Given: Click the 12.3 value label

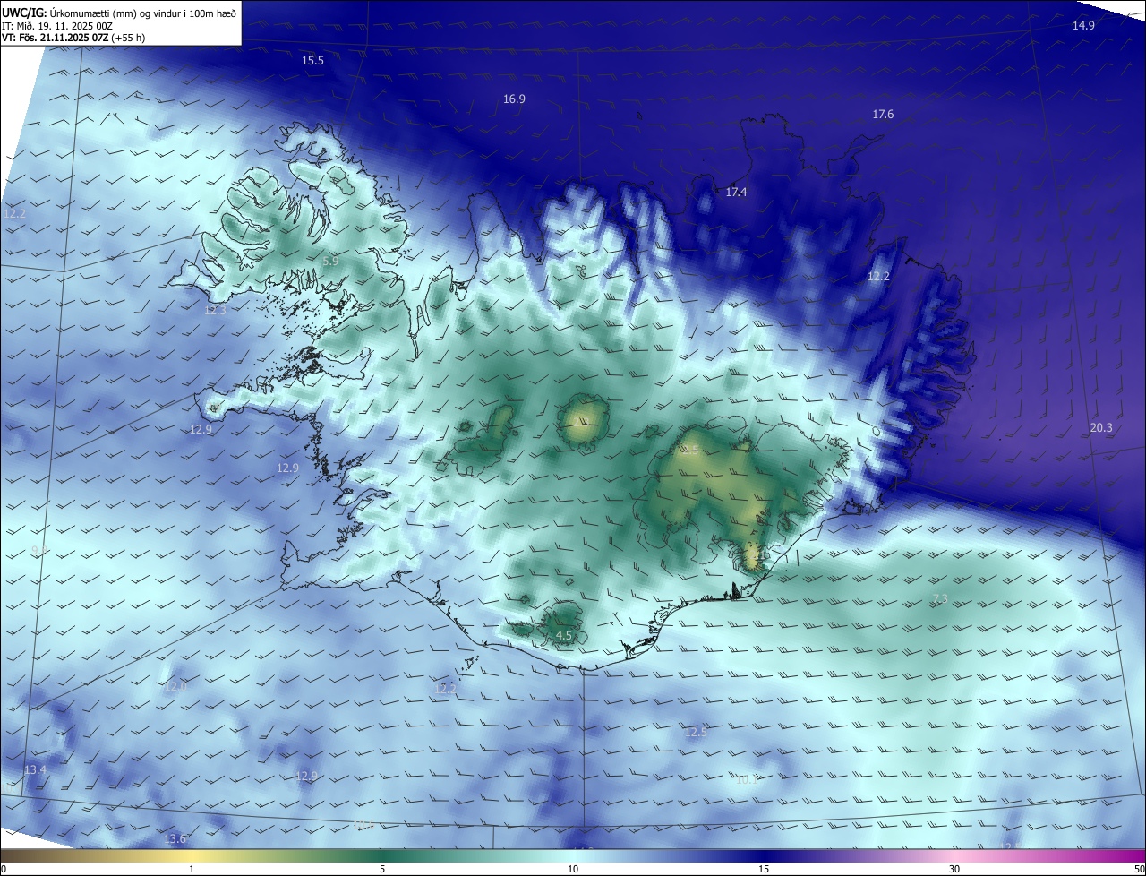Looking at the screenshot, I should tap(216, 310).
